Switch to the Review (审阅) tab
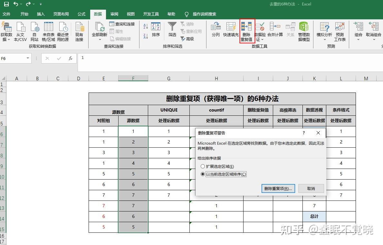The image size is (383, 245). point(114,14)
